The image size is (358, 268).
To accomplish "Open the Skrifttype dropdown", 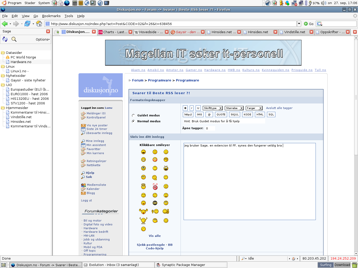I will tap(213, 108).
